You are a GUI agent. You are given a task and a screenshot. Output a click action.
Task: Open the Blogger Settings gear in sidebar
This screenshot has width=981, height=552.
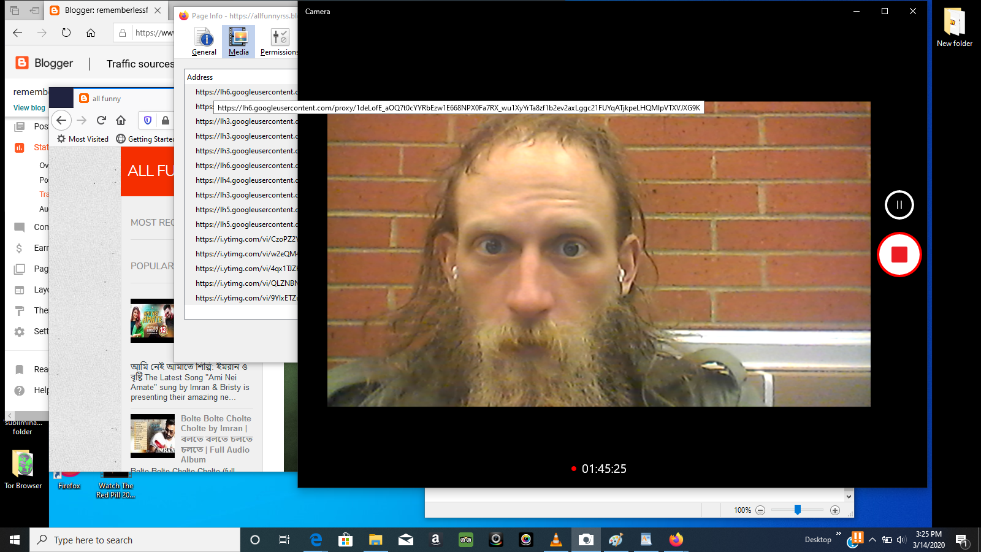coord(20,331)
